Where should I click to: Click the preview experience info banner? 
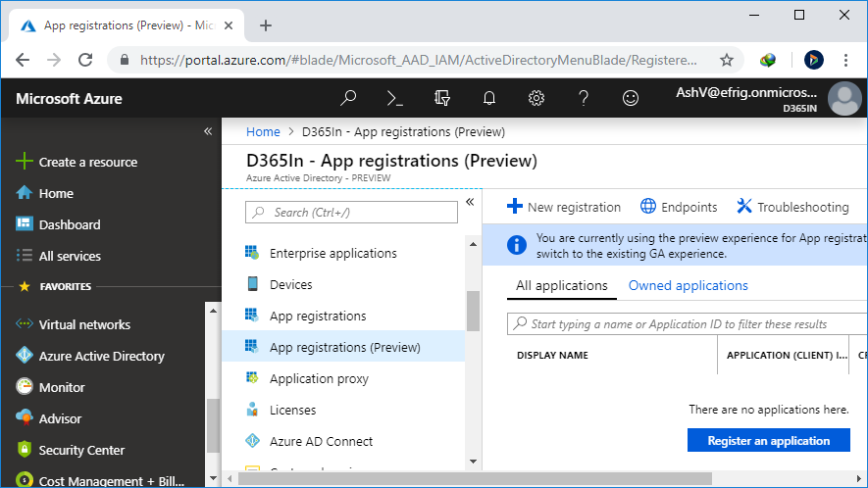[676, 245]
